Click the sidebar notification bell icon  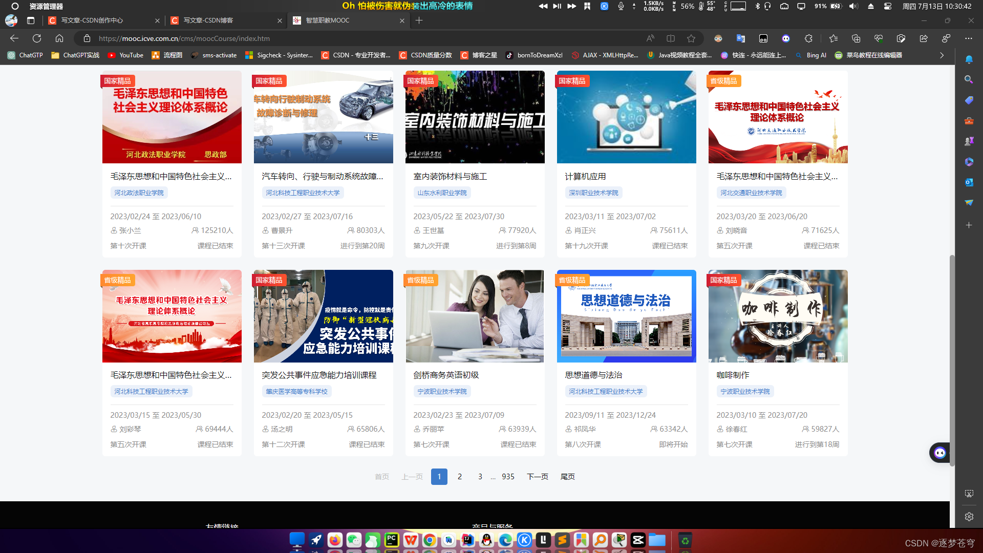tap(969, 59)
